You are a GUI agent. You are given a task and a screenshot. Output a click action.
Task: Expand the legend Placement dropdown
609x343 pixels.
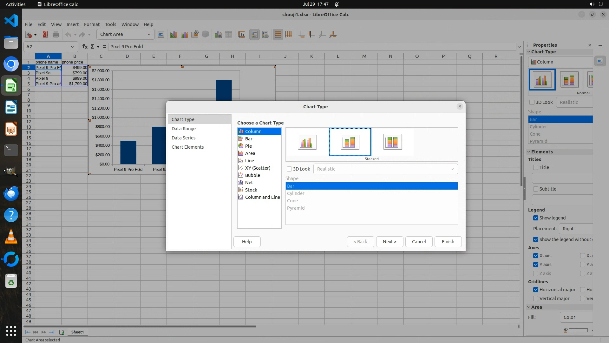click(x=576, y=229)
